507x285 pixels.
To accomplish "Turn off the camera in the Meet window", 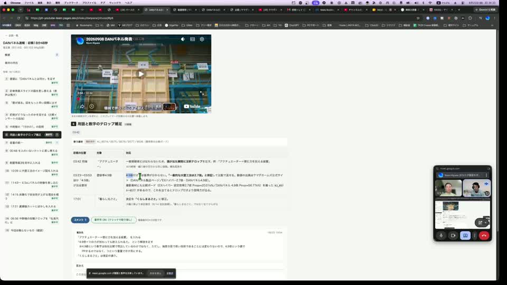I will coord(453,235).
